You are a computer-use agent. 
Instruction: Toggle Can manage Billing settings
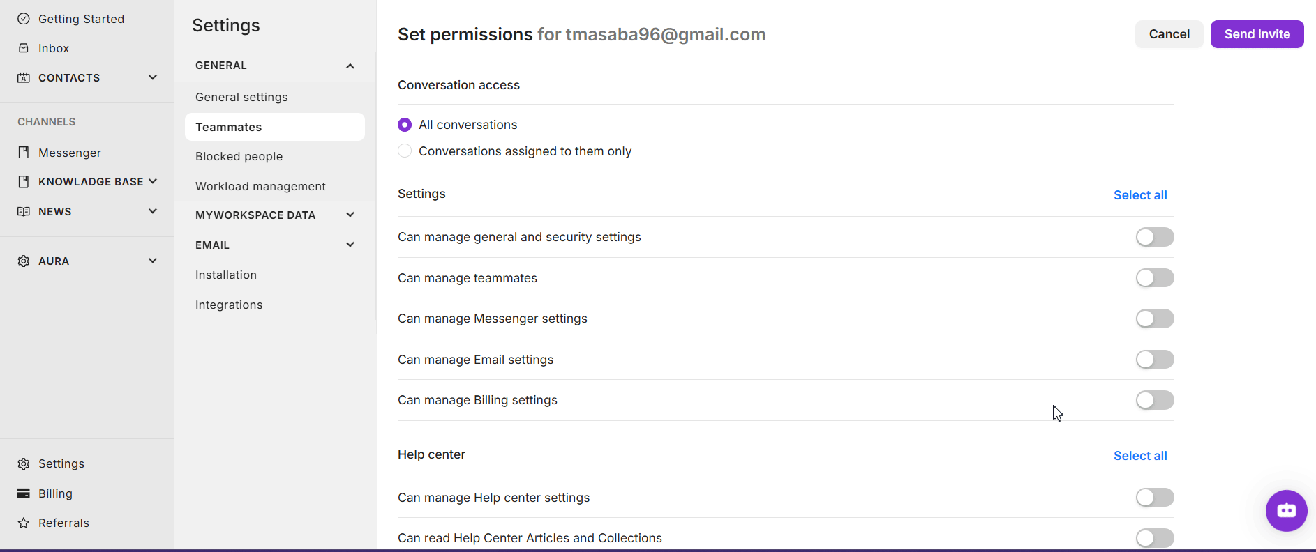[x=1155, y=400]
